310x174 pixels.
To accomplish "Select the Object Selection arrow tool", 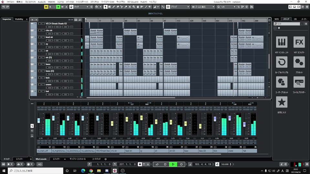I will 106,7.
